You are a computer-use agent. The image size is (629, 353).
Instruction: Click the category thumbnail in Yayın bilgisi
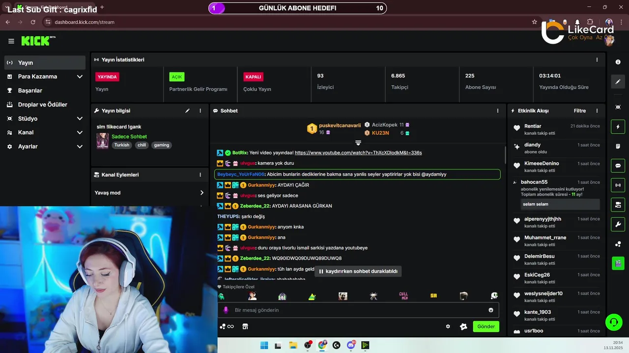click(x=103, y=141)
